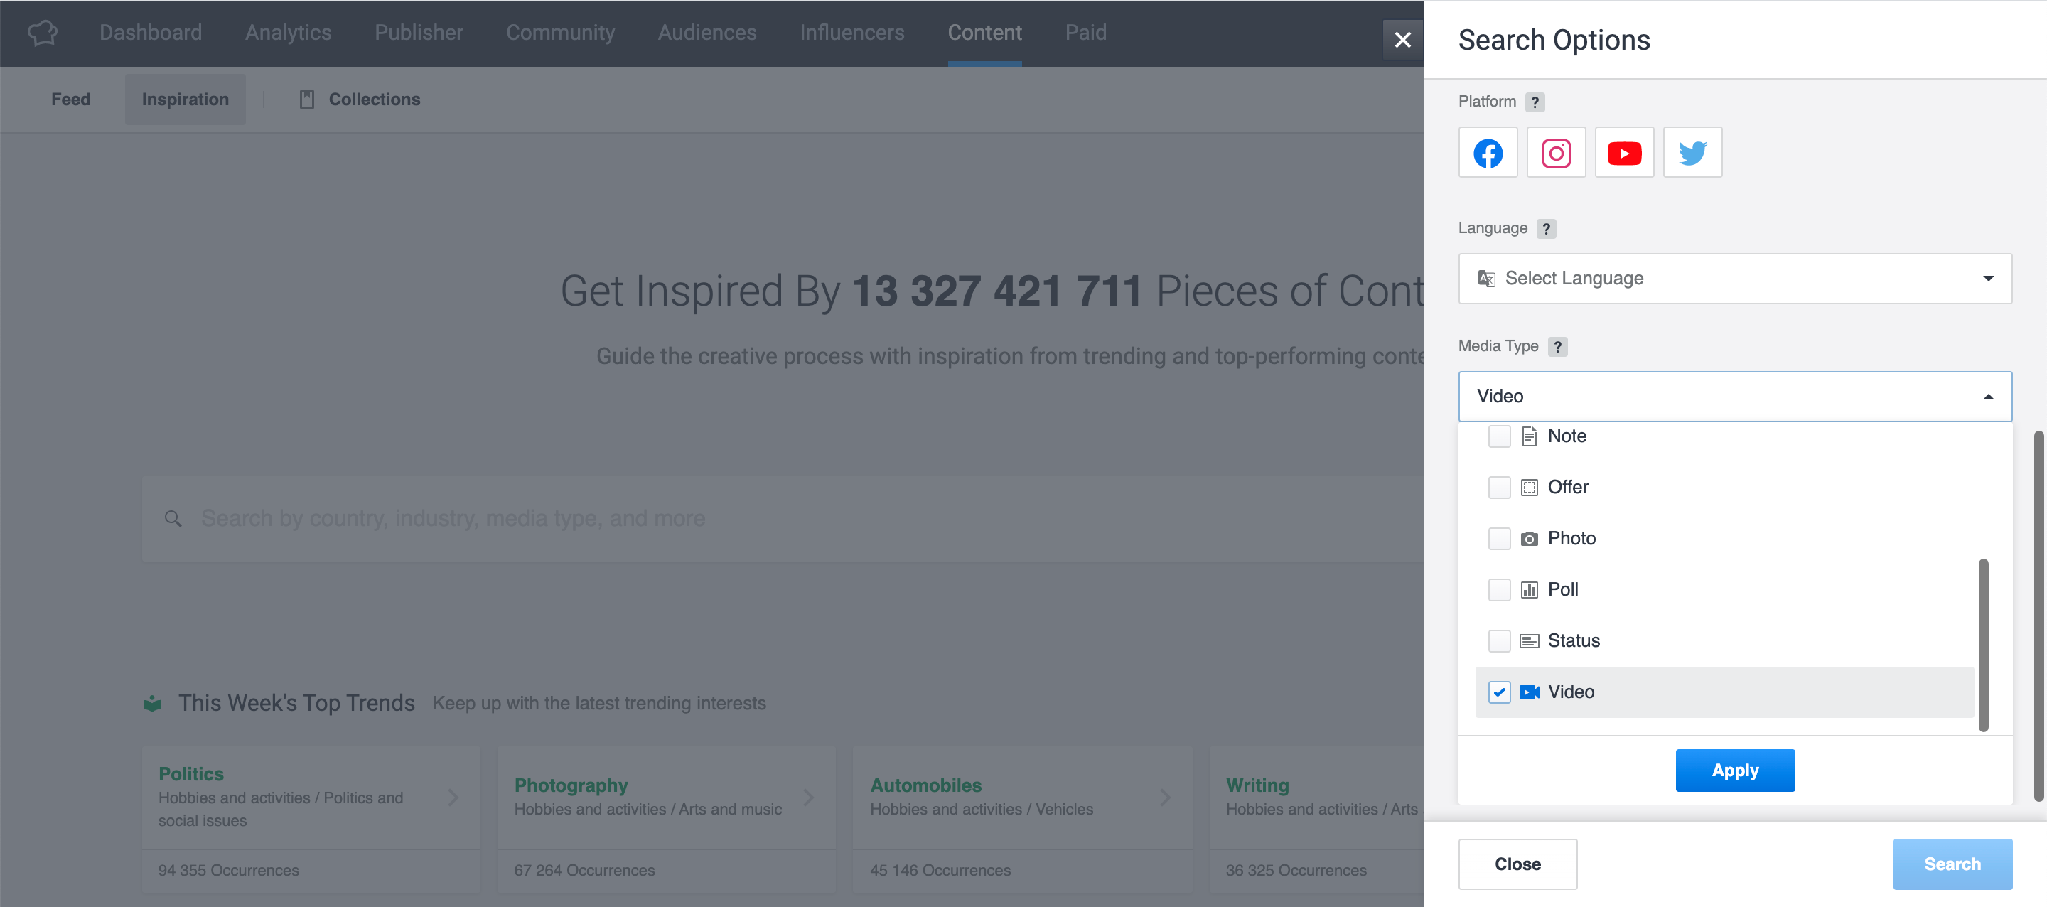This screenshot has height=907, width=2047.
Task: Switch to the Feed tab
Action: click(x=70, y=99)
